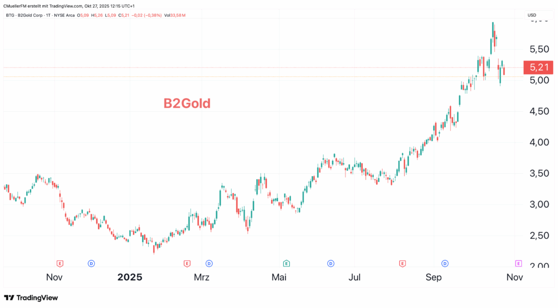Click the dividend marker left of 2025
This screenshot has height=308, width=558.
tap(91, 263)
